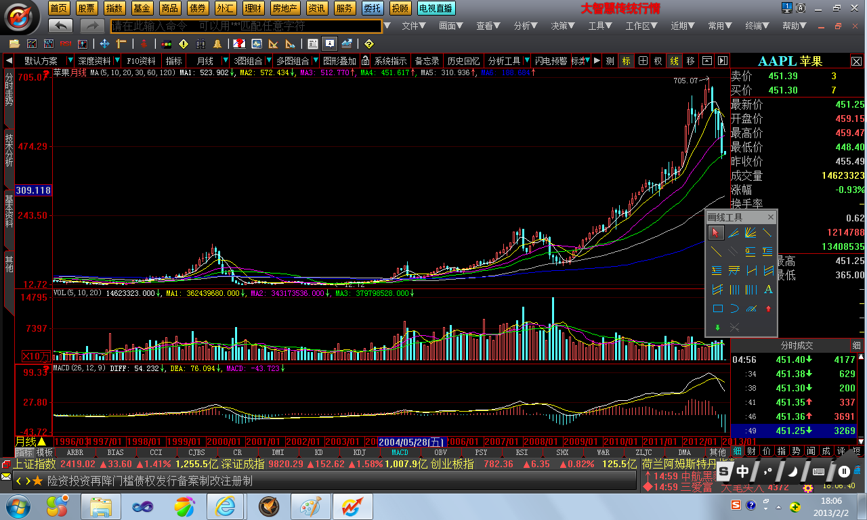867x520 pixels.
Task: Click the 委托 trading button
Action: [x=372, y=8]
